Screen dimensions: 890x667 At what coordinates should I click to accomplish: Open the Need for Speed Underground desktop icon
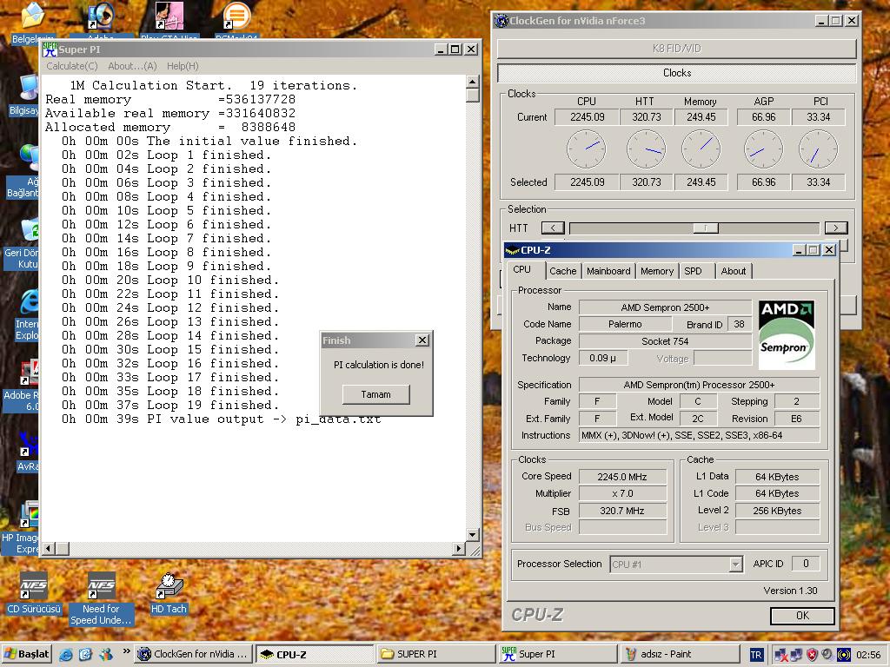101,598
